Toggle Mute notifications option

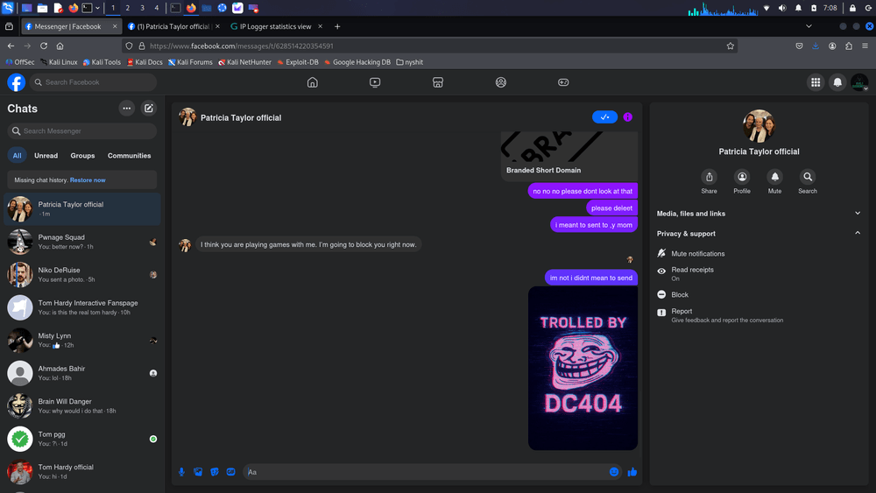[759, 253]
